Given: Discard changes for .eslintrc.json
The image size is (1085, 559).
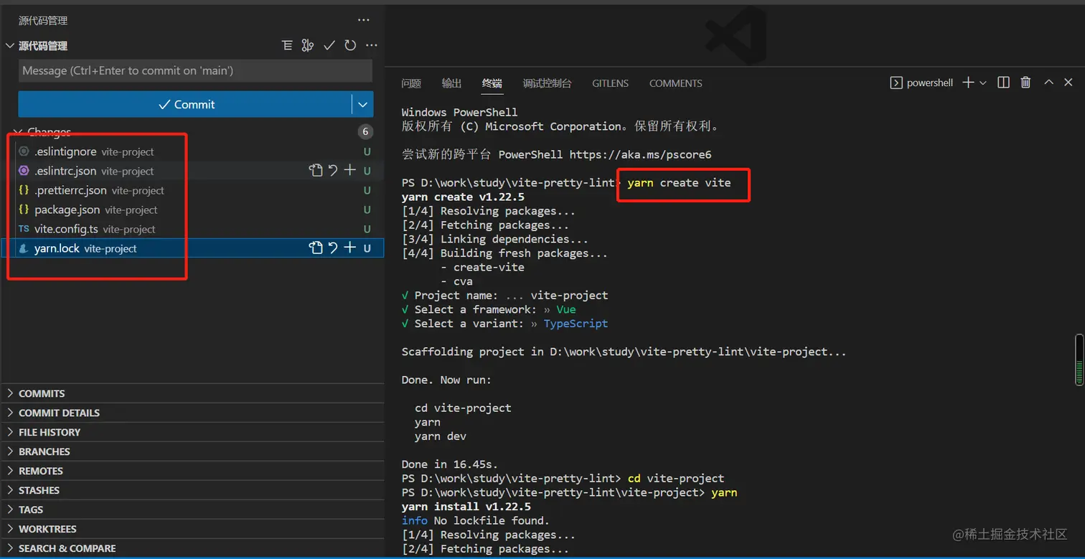Looking at the screenshot, I should pyautogui.click(x=333, y=171).
